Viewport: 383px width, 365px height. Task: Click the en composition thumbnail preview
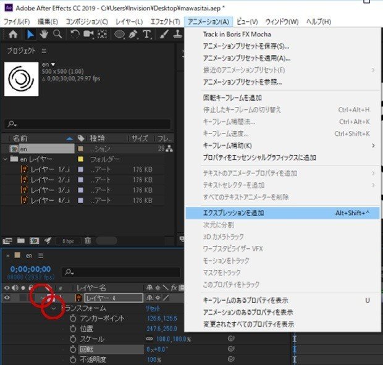(22, 79)
